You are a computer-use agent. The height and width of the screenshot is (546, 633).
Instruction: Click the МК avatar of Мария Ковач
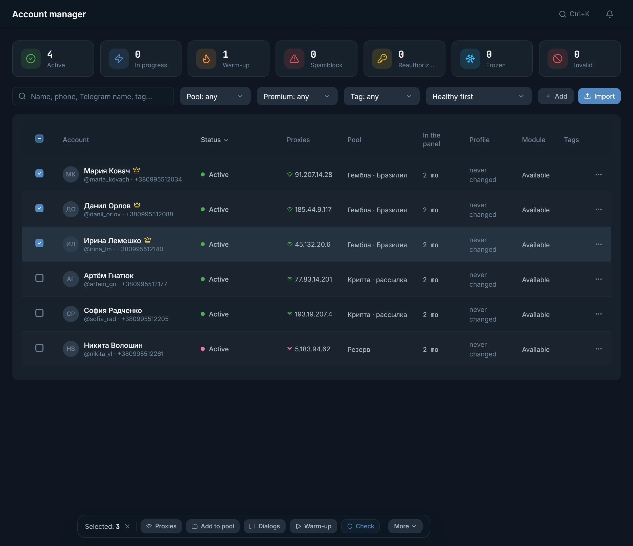pyautogui.click(x=71, y=174)
